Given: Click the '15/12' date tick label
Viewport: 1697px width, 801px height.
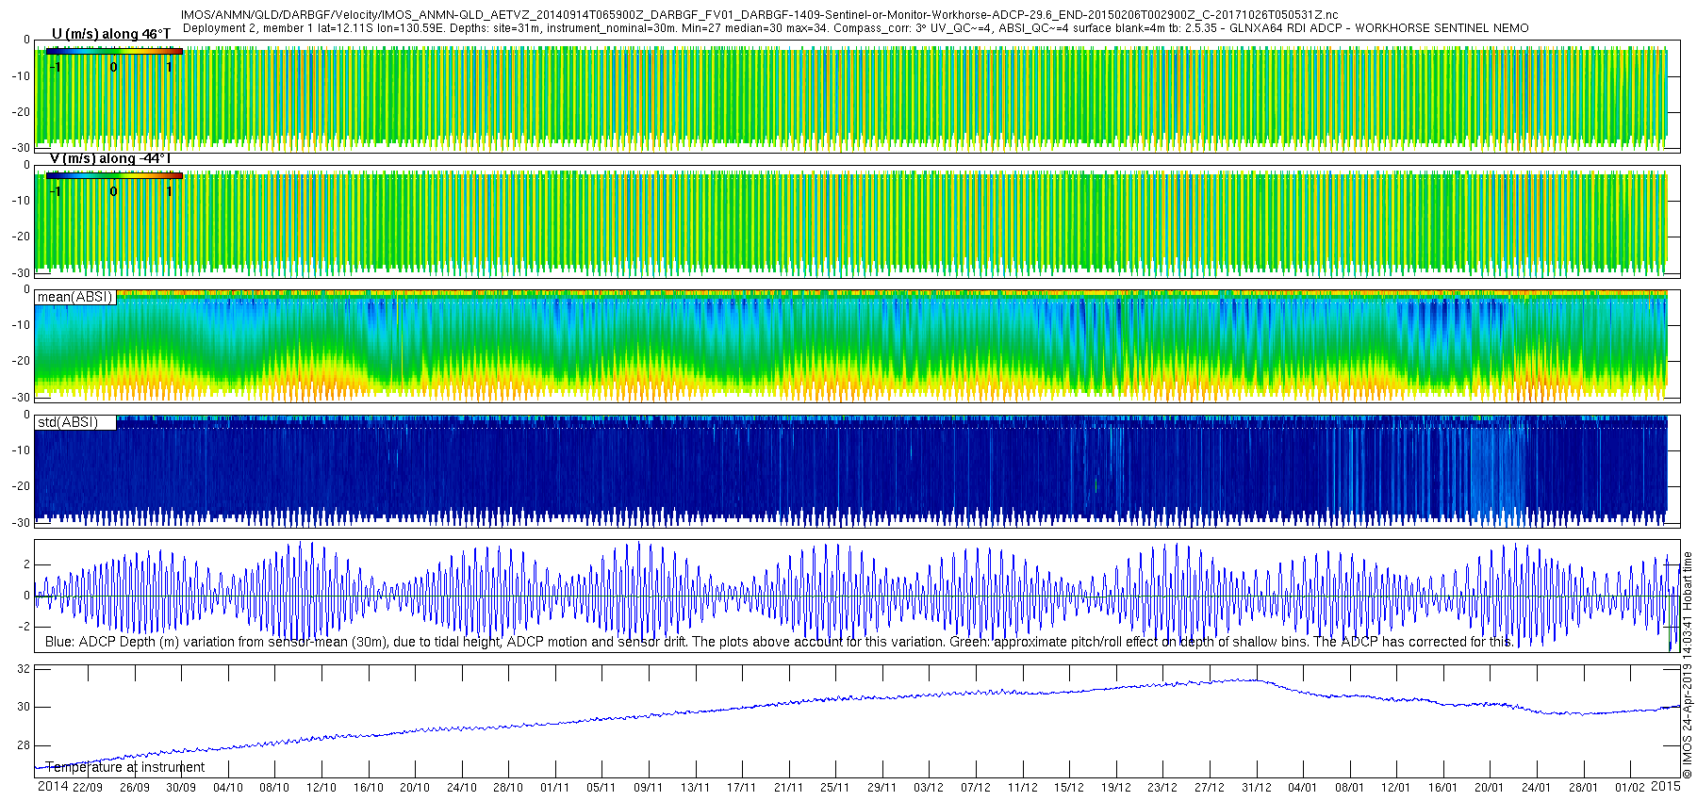Looking at the screenshot, I should pyautogui.click(x=1069, y=788).
